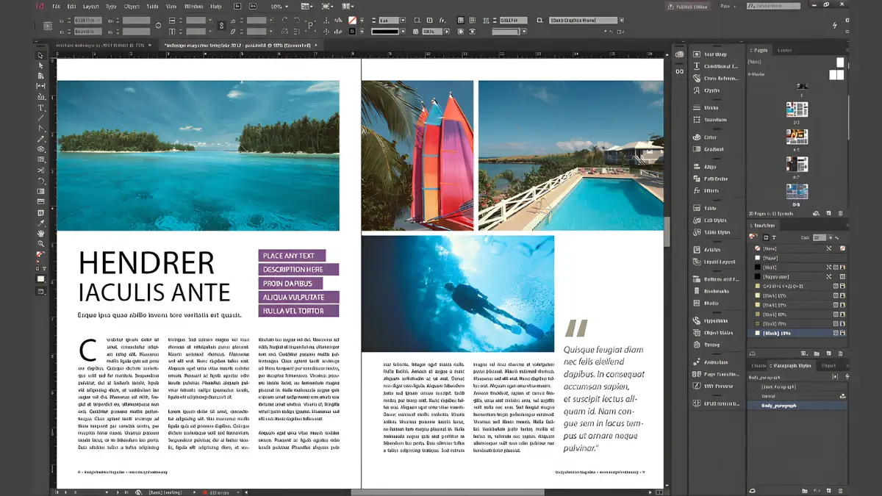Open the Page Transitions panel
Viewport: 882px width, 496px height.
coord(717,374)
